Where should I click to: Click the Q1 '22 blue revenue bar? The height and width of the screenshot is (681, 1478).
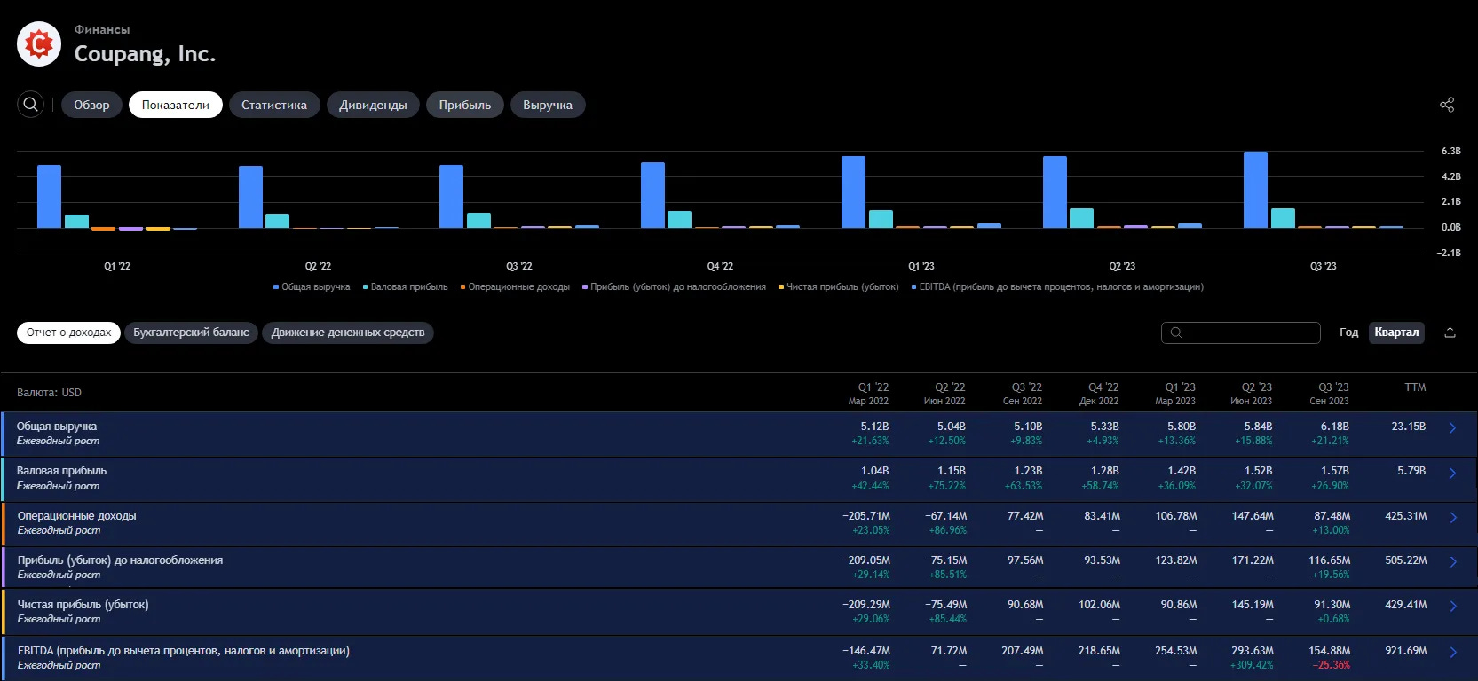coord(49,197)
